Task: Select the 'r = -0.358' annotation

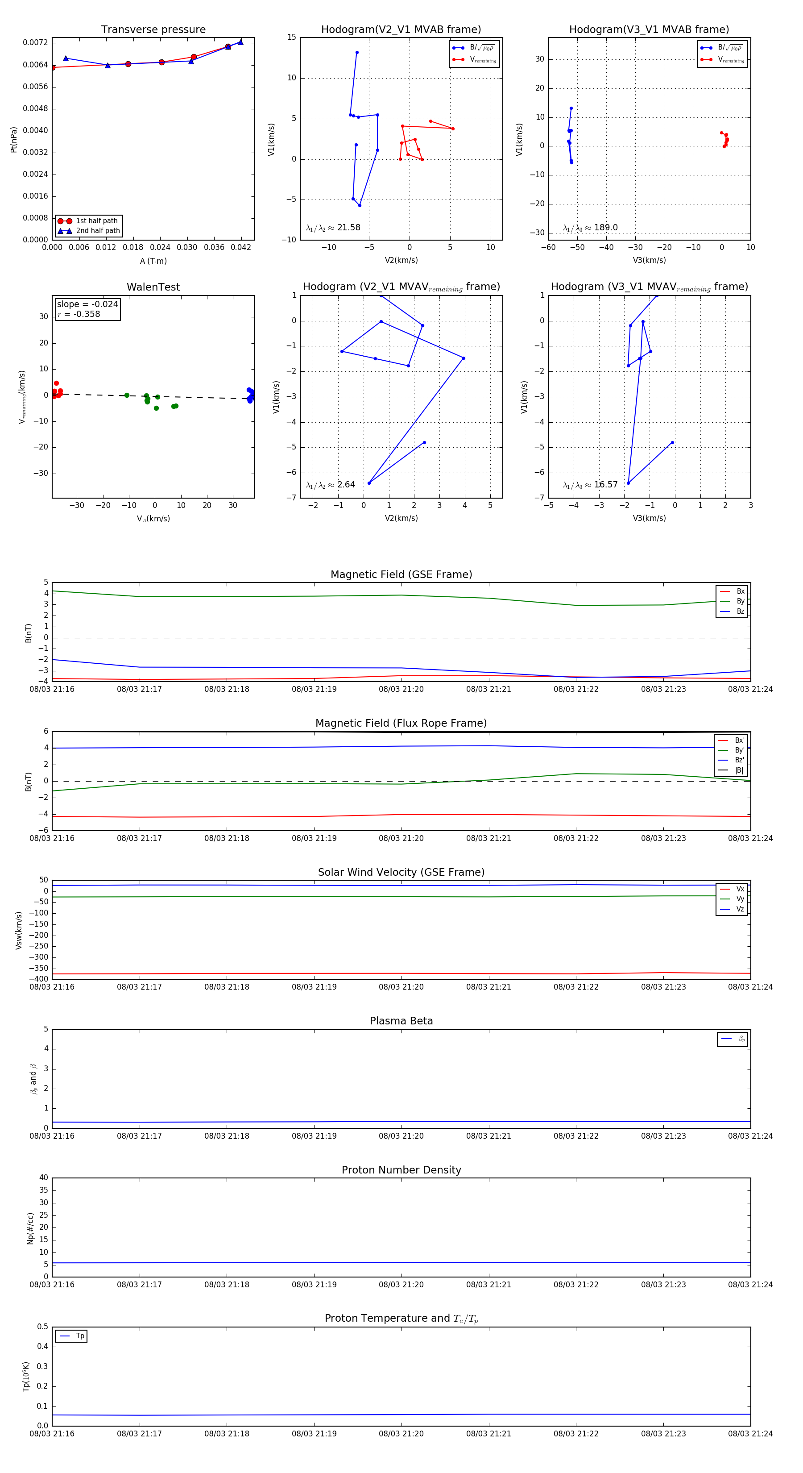Action: click(x=79, y=314)
